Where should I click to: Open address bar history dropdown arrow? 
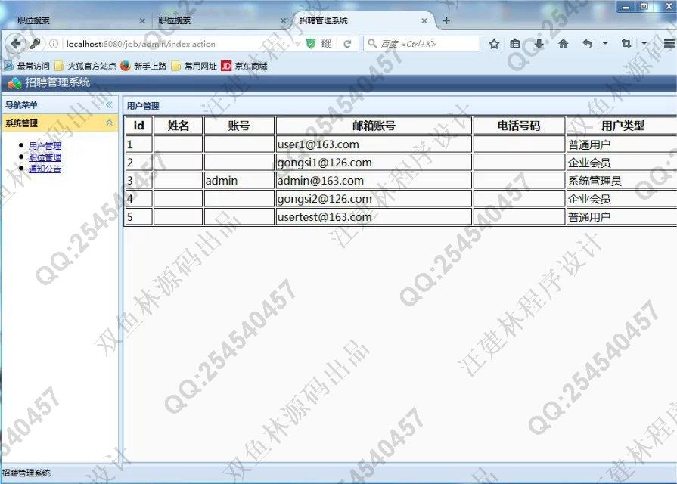pos(297,44)
